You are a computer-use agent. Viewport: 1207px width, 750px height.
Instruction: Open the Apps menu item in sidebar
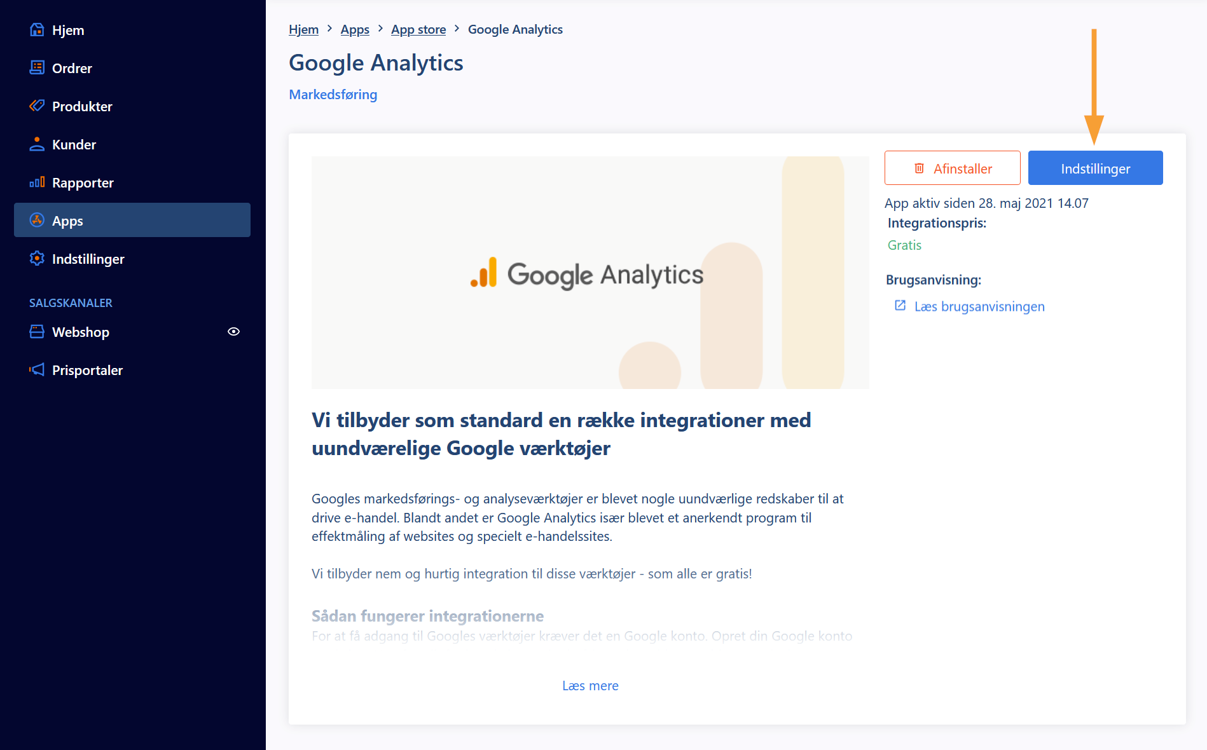[x=132, y=220]
